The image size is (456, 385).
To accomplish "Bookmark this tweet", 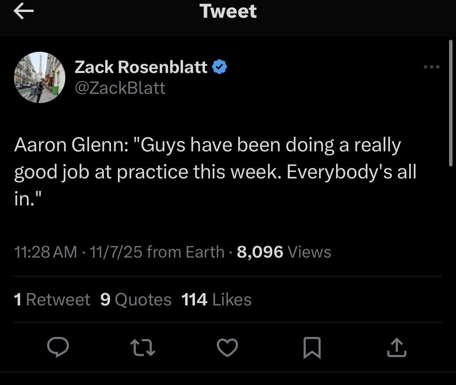I will [312, 347].
